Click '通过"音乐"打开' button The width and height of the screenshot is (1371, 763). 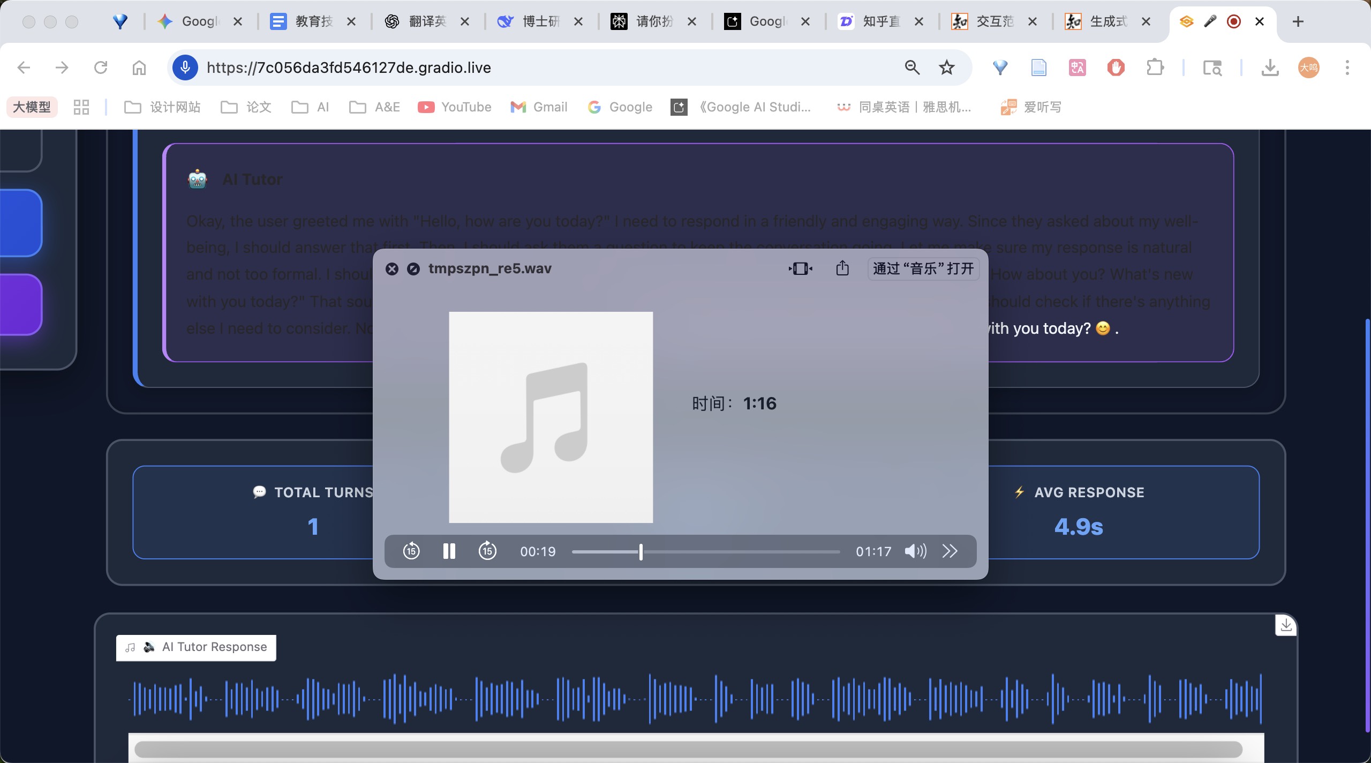923,268
